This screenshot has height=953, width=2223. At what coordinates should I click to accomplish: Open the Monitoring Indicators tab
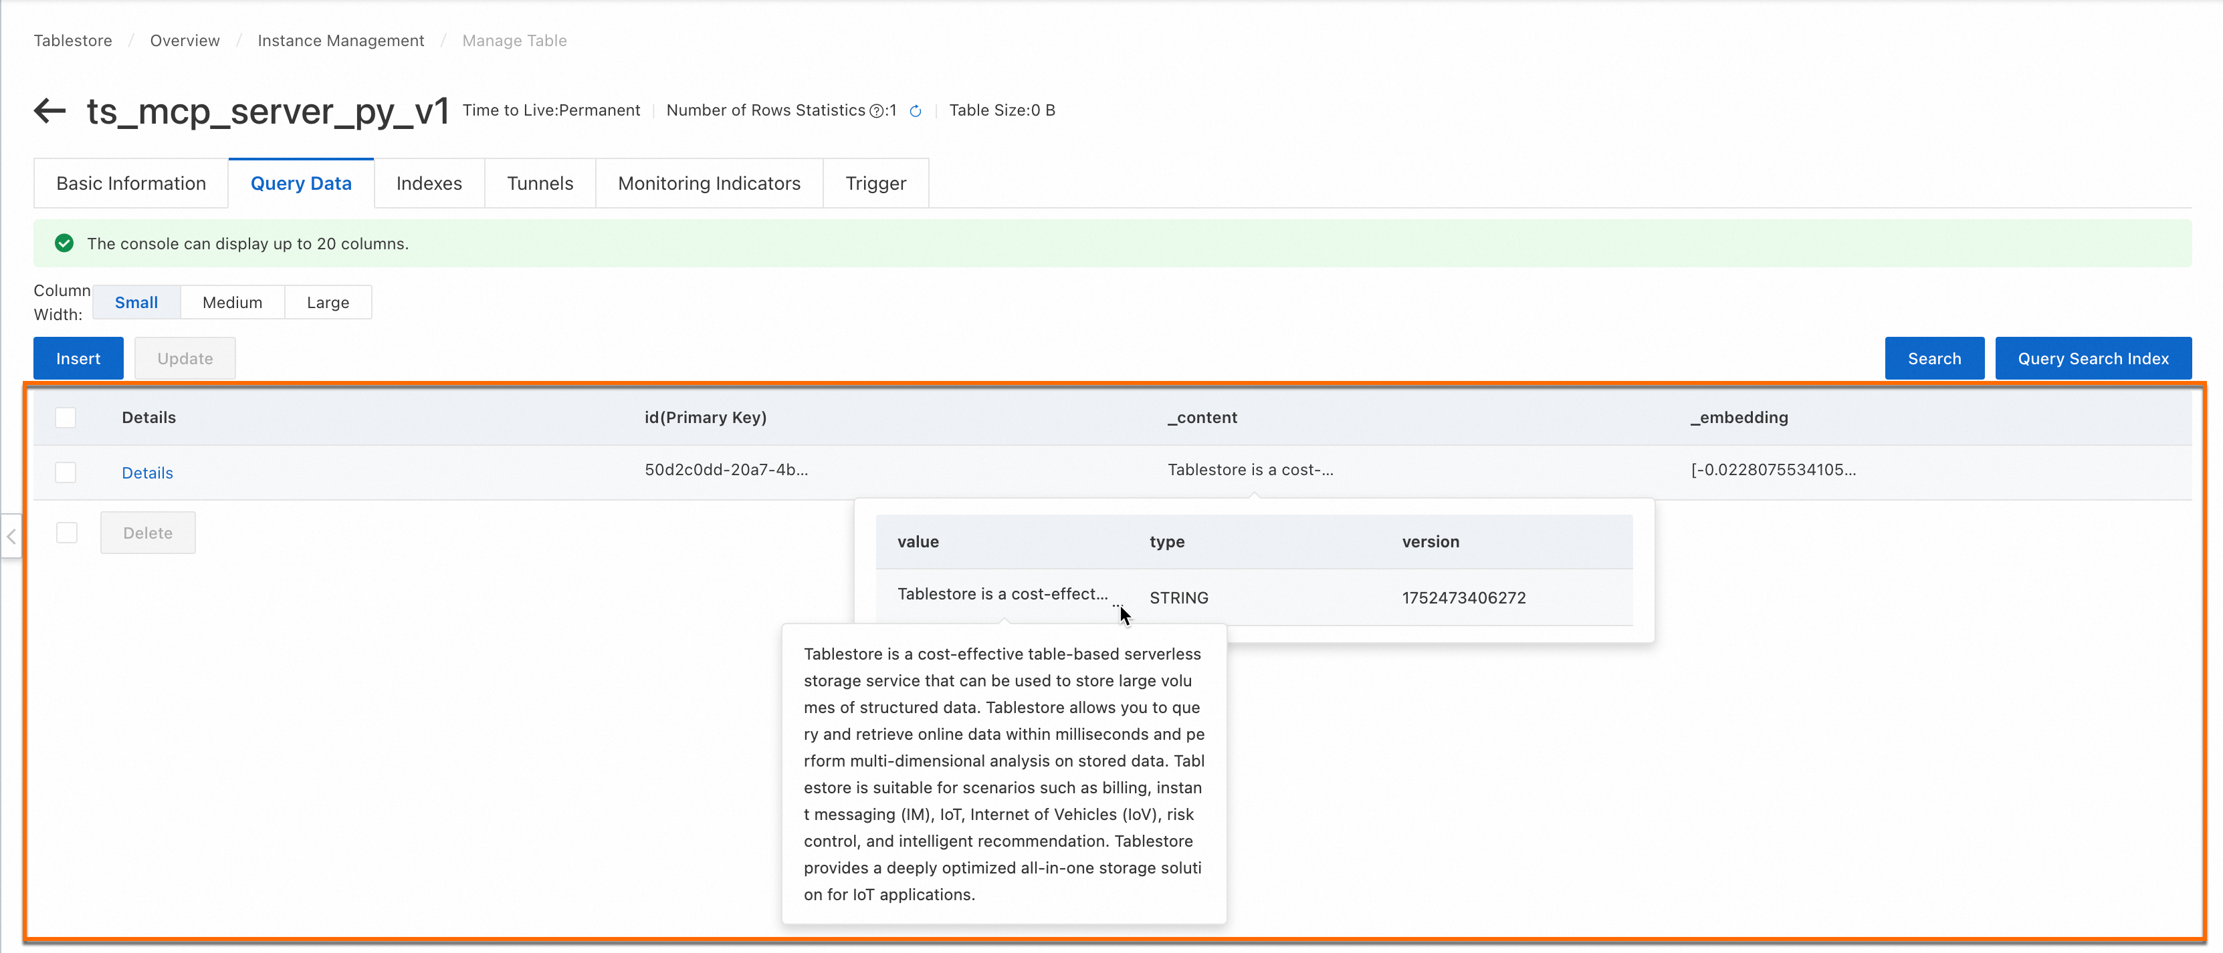click(x=708, y=184)
